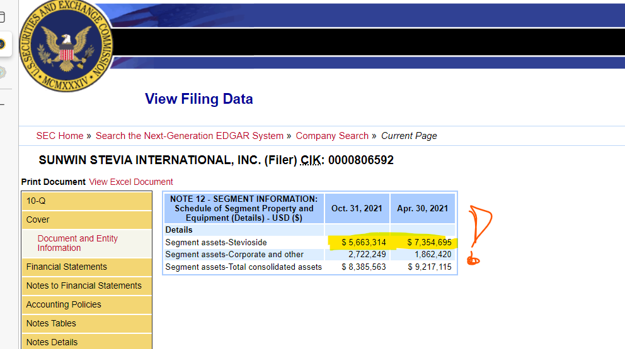625x349 pixels.
Task: Expand the Cover menu section
Action: (x=87, y=219)
